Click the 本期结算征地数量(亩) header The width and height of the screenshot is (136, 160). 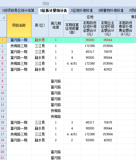click(x=72, y=29)
